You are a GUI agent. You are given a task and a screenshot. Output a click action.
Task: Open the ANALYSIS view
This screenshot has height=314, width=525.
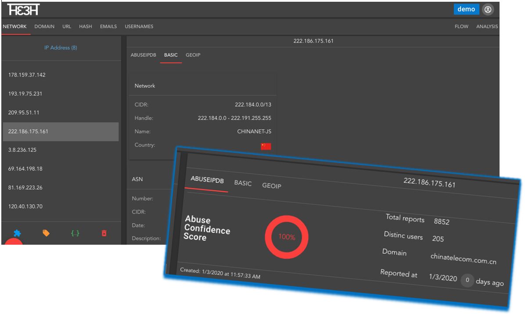point(487,27)
